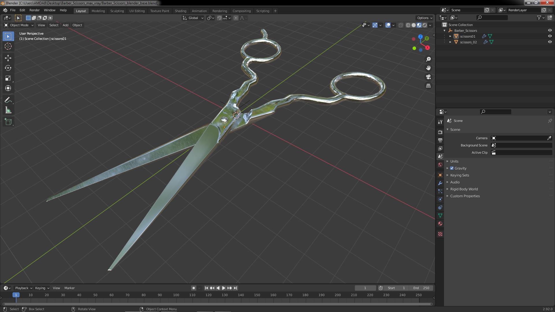
Task: Open the Material properties tab
Action: (x=440, y=224)
